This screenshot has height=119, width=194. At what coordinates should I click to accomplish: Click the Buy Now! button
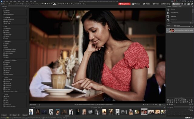[124, 4]
